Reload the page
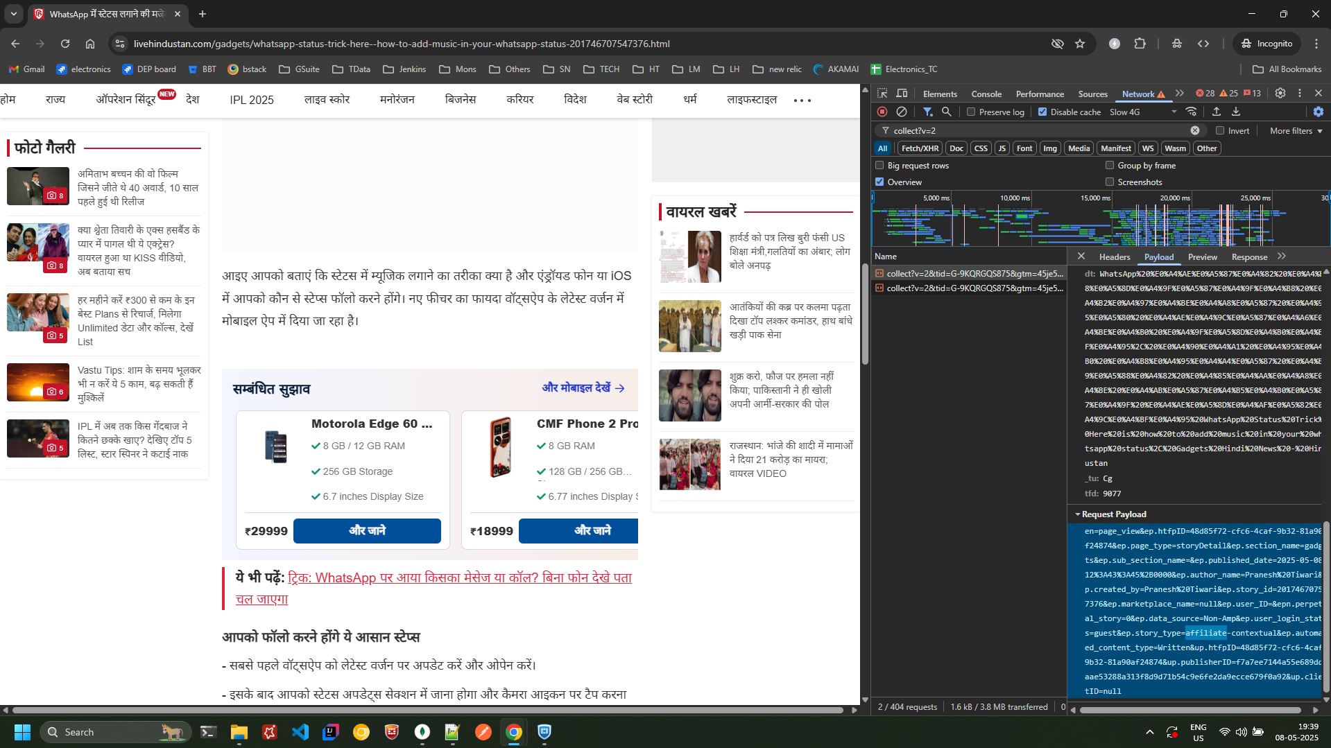This screenshot has height=748, width=1331. (65, 44)
